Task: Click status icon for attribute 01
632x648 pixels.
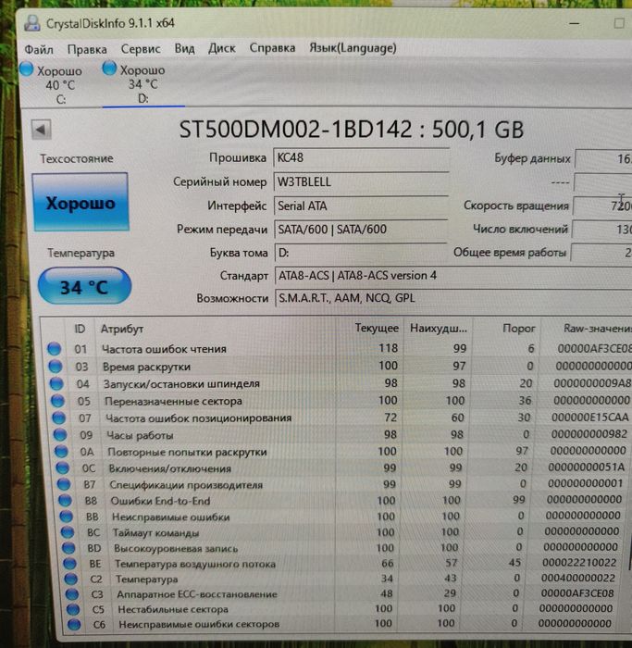Action: [54, 349]
